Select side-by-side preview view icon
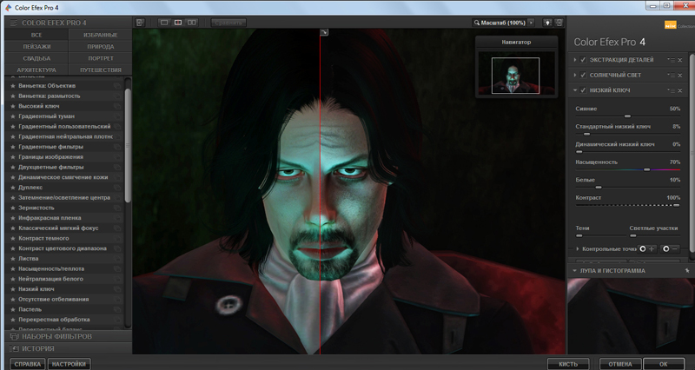 pyautogui.click(x=191, y=23)
